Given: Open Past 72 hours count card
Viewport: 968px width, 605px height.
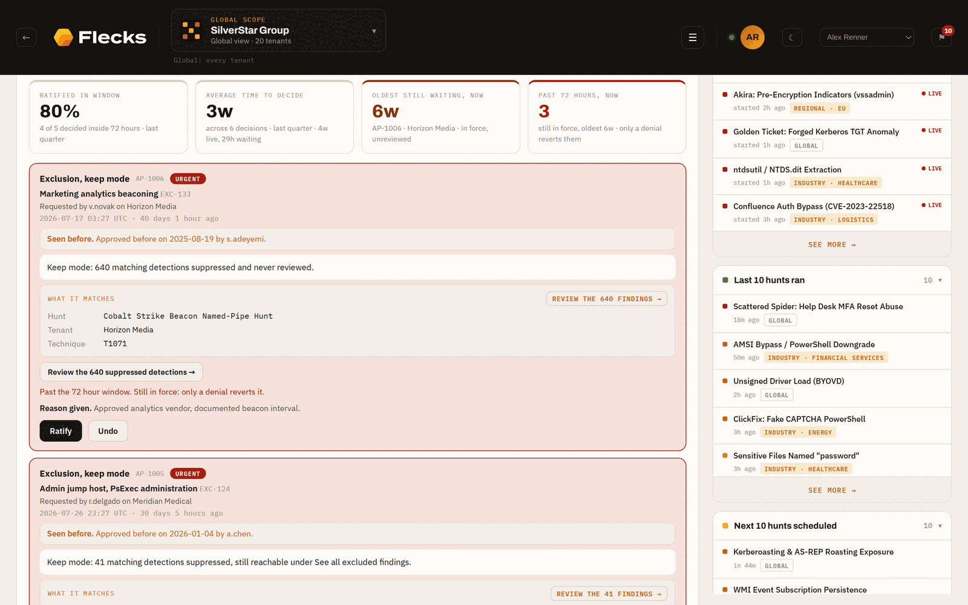Looking at the screenshot, I should point(607,117).
